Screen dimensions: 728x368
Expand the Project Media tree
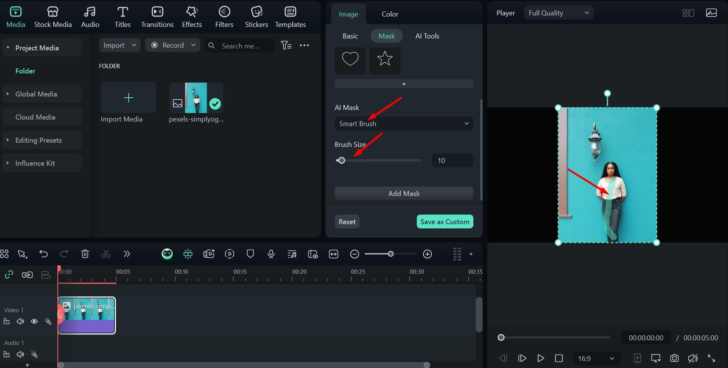8,48
